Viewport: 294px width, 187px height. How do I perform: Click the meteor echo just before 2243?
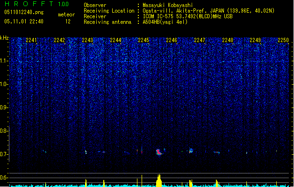(86, 152)
